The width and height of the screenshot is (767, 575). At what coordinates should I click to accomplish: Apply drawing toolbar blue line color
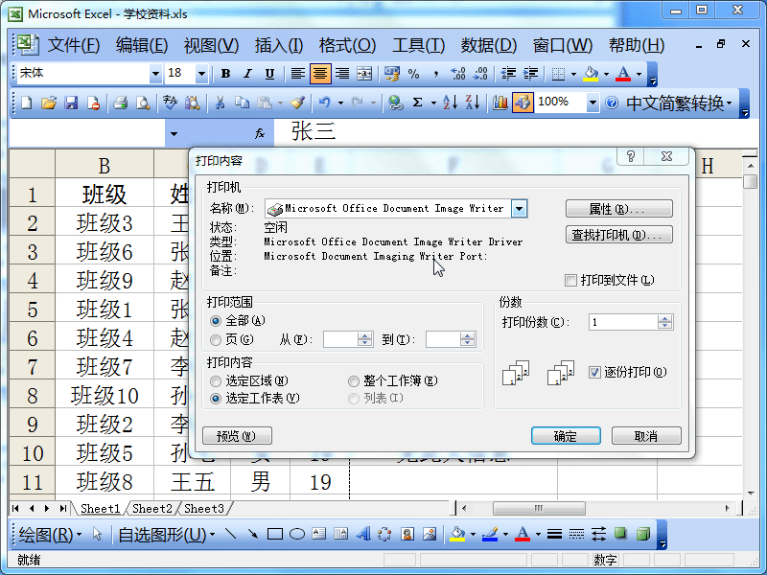[x=490, y=534]
